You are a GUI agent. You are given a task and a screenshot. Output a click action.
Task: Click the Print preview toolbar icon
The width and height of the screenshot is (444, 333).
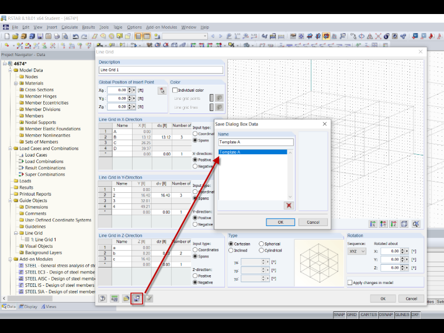[65, 36]
